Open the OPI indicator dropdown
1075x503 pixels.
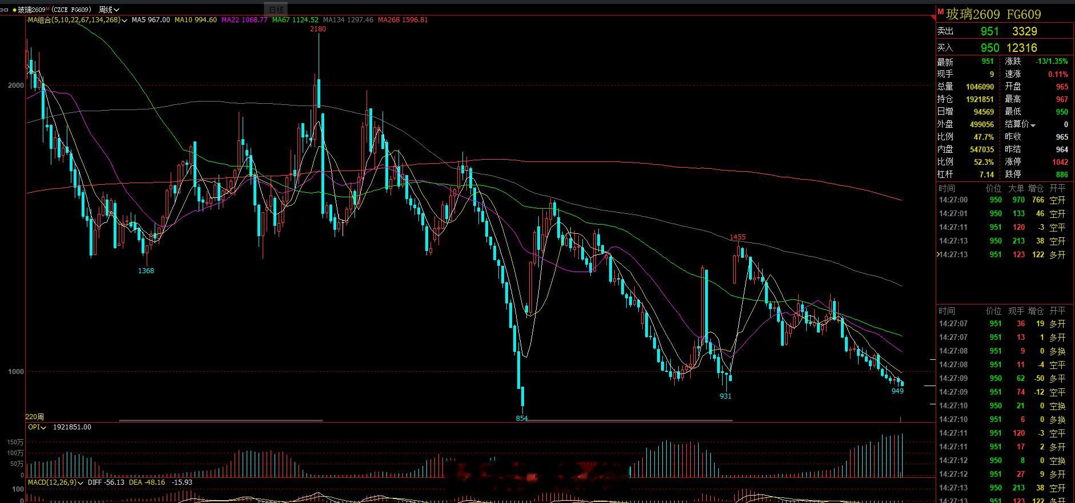coord(44,427)
